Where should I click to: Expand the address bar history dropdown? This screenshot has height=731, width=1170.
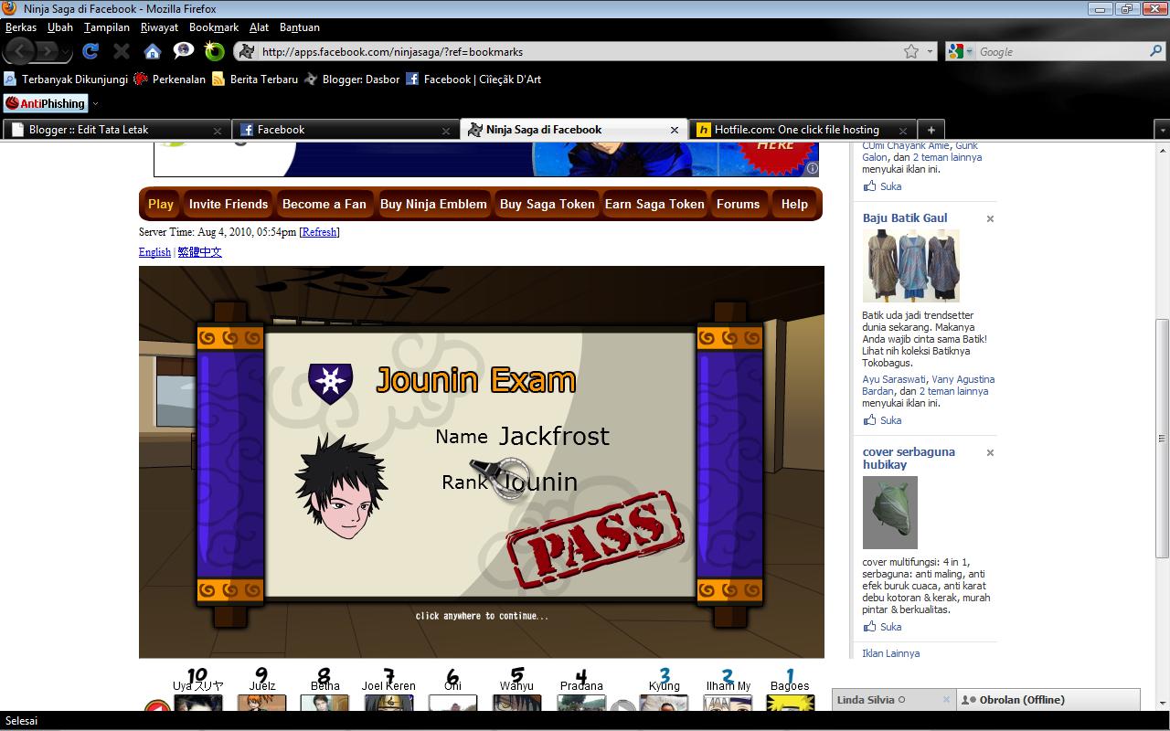coord(931,52)
